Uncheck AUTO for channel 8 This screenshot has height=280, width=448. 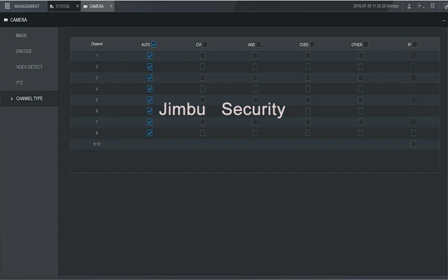coord(150,133)
